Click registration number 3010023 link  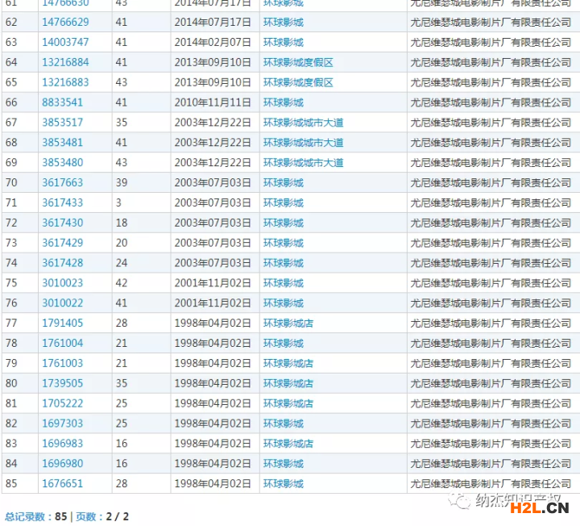pyautogui.click(x=62, y=283)
